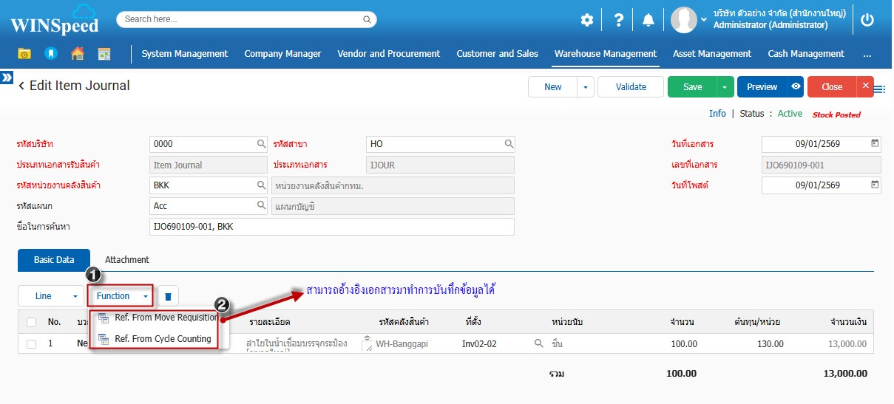Switch to the Attachment tab
This screenshot has height=404, width=894.
click(127, 260)
